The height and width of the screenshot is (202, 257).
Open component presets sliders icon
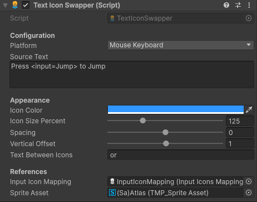click(x=238, y=5)
